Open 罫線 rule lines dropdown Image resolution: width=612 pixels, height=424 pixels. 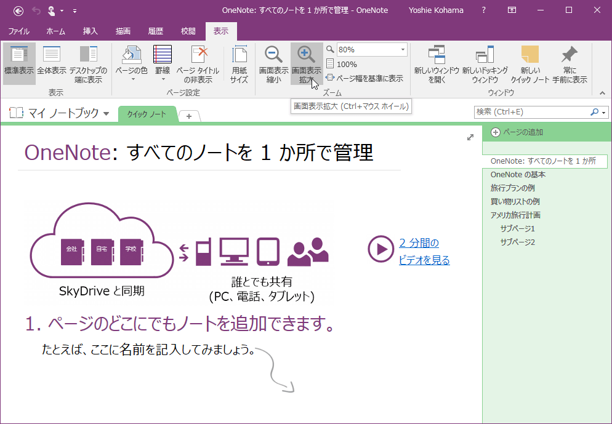[x=163, y=64]
